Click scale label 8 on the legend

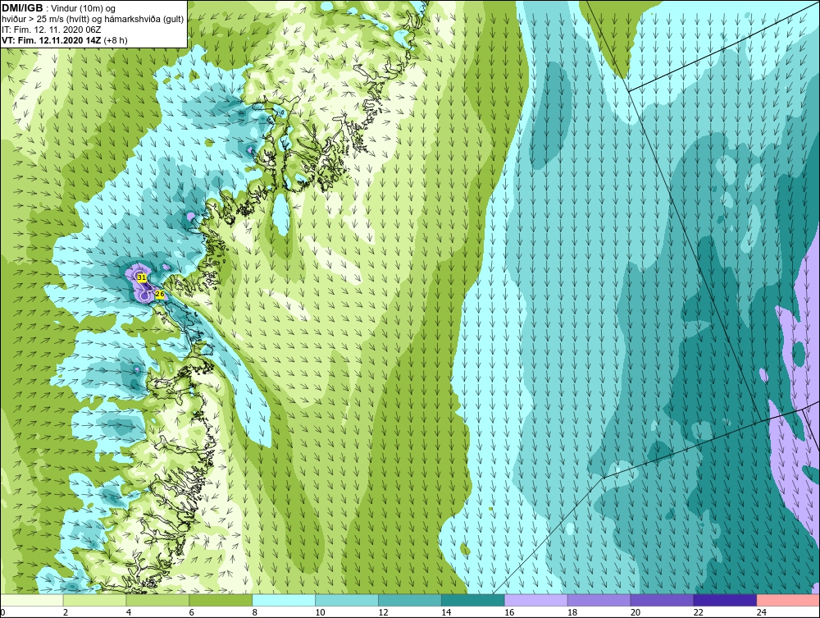pyautogui.click(x=255, y=612)
